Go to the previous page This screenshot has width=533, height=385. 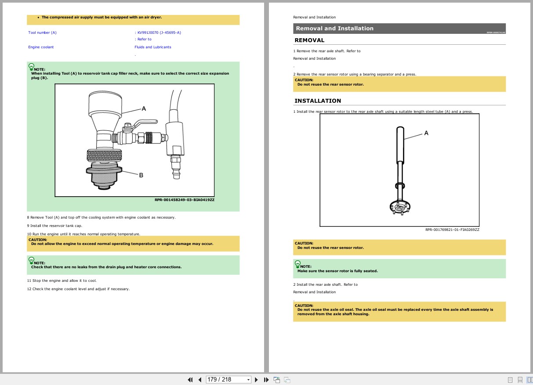tap(200, 380)
